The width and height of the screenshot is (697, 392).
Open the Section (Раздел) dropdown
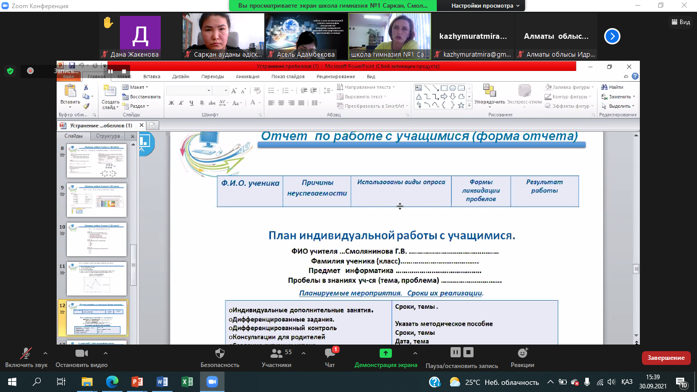(x=136, y=106)
